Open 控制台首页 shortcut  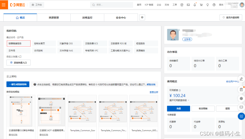[44, 43]
